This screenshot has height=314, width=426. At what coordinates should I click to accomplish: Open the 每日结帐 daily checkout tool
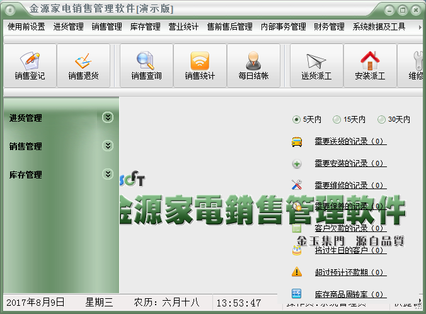253,66
